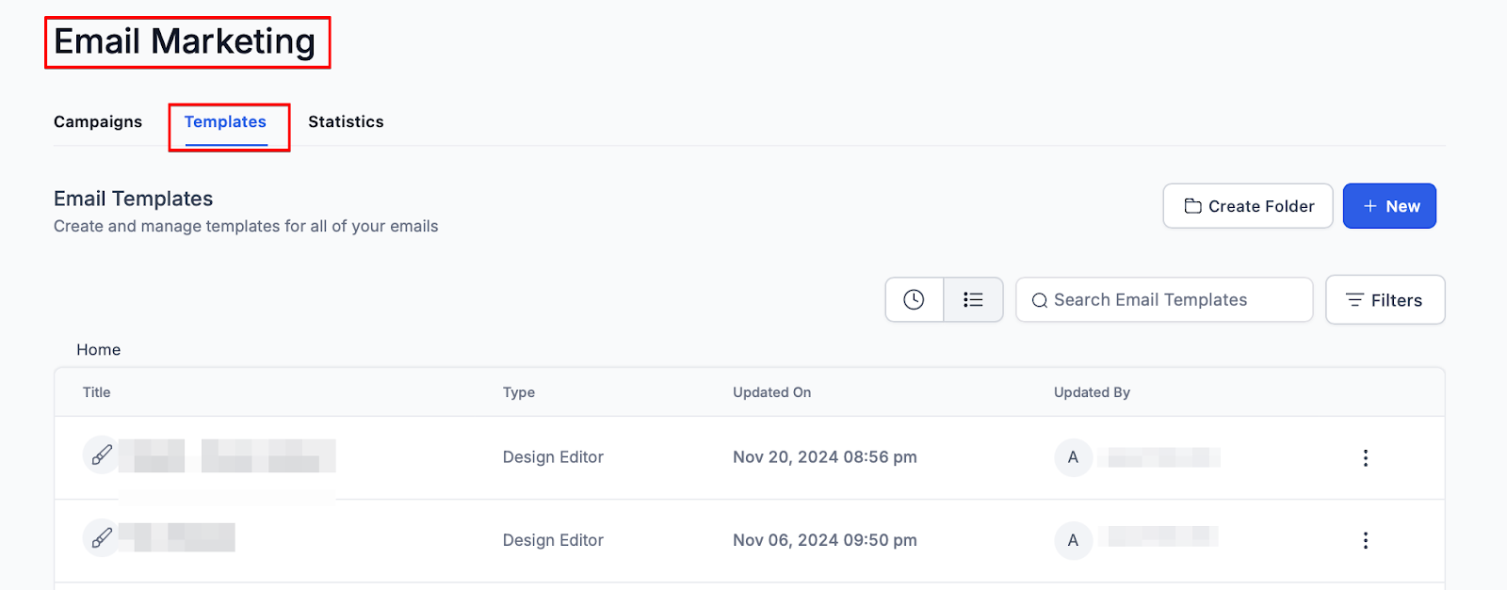Image resolution: width=1507 pixels, height=590 pixels.
Task: Open the Campaigns tab
Action: coord(98,121)
